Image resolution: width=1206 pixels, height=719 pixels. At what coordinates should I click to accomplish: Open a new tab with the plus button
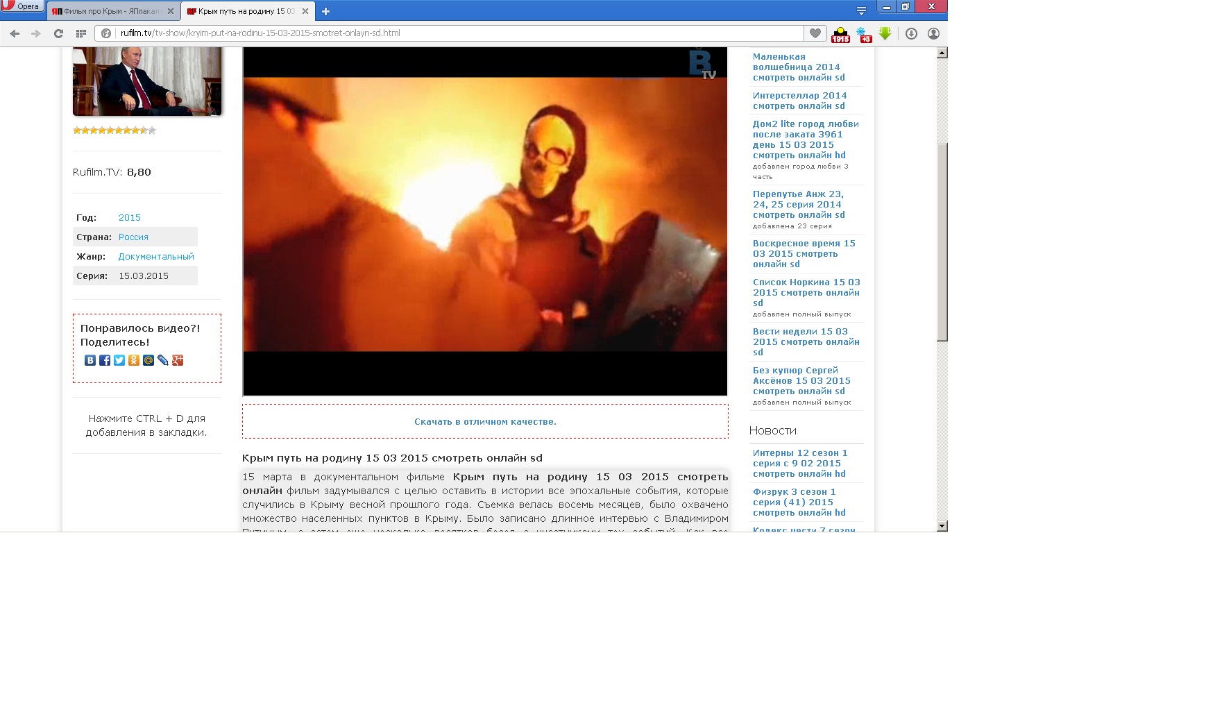coord(325,11)
